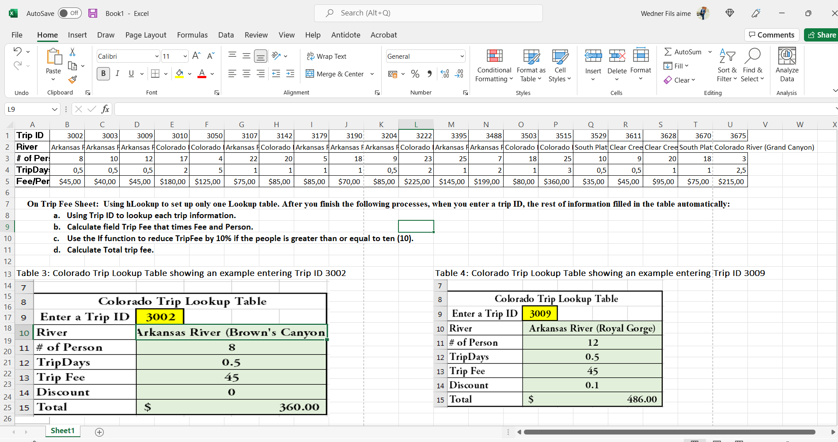Toggle Bold formatting
This screenshot has height=442, width=838.
tap(103, 74)
